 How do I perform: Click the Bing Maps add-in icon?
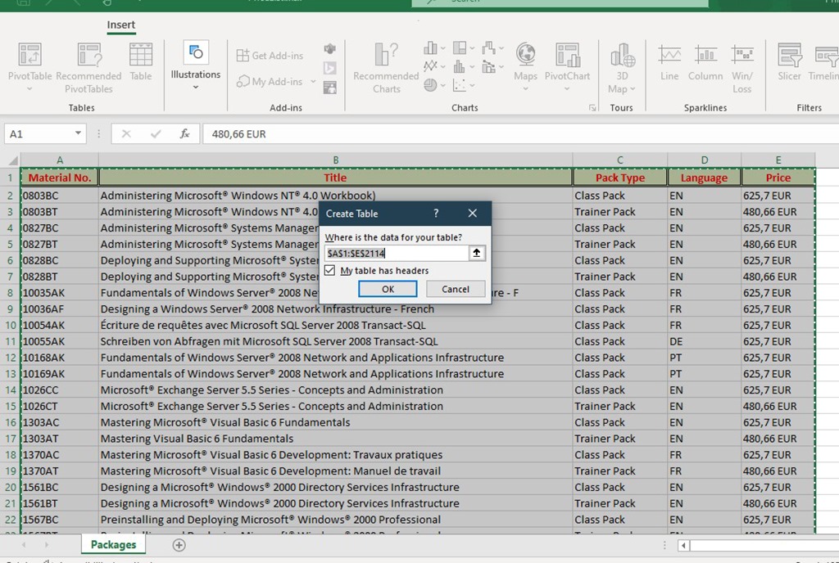(x=329, y=69)
